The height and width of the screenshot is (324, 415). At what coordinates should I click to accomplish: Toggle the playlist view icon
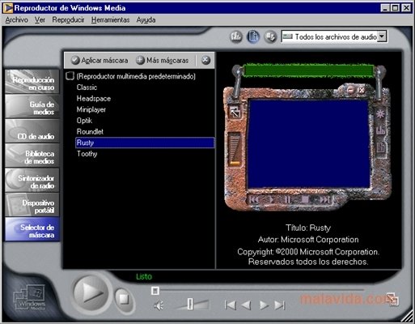pyautogui.click(x=253, y=36)
